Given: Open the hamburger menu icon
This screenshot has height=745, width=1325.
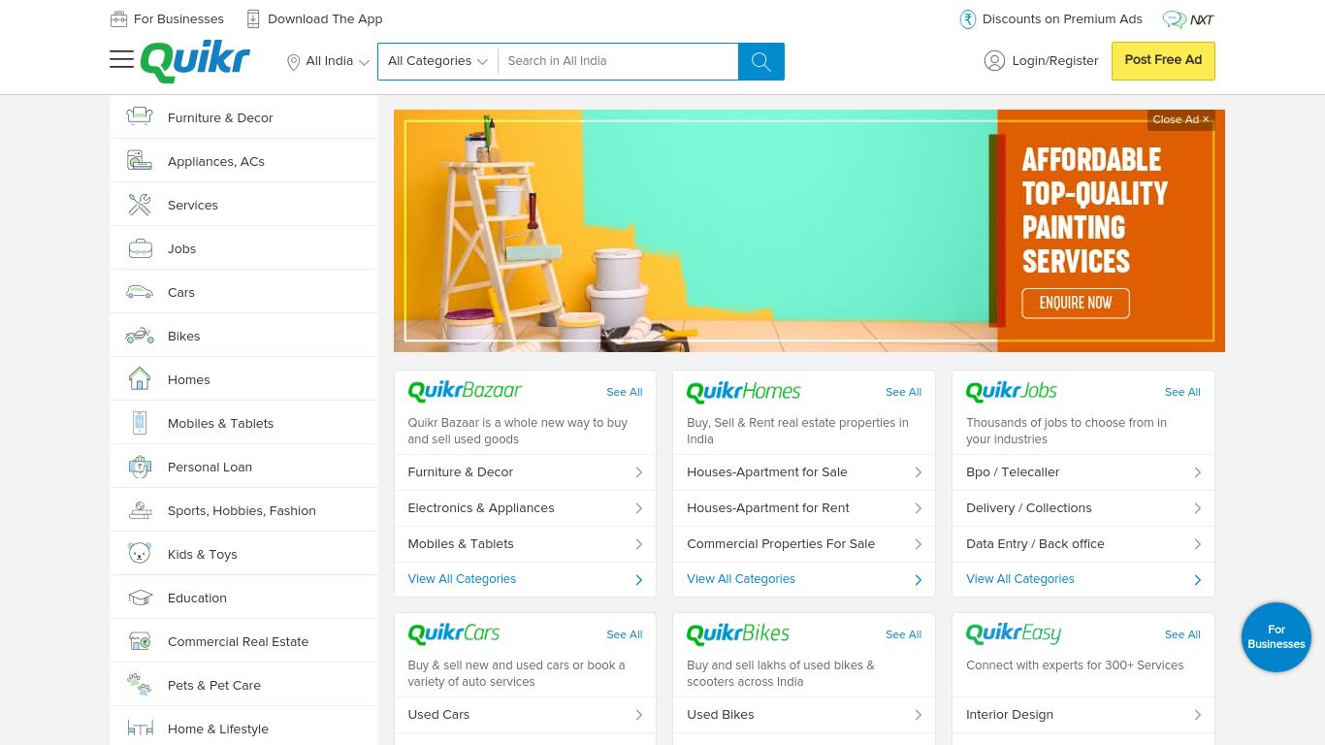Looking at the screenshot, I should (x=121, y=60).
